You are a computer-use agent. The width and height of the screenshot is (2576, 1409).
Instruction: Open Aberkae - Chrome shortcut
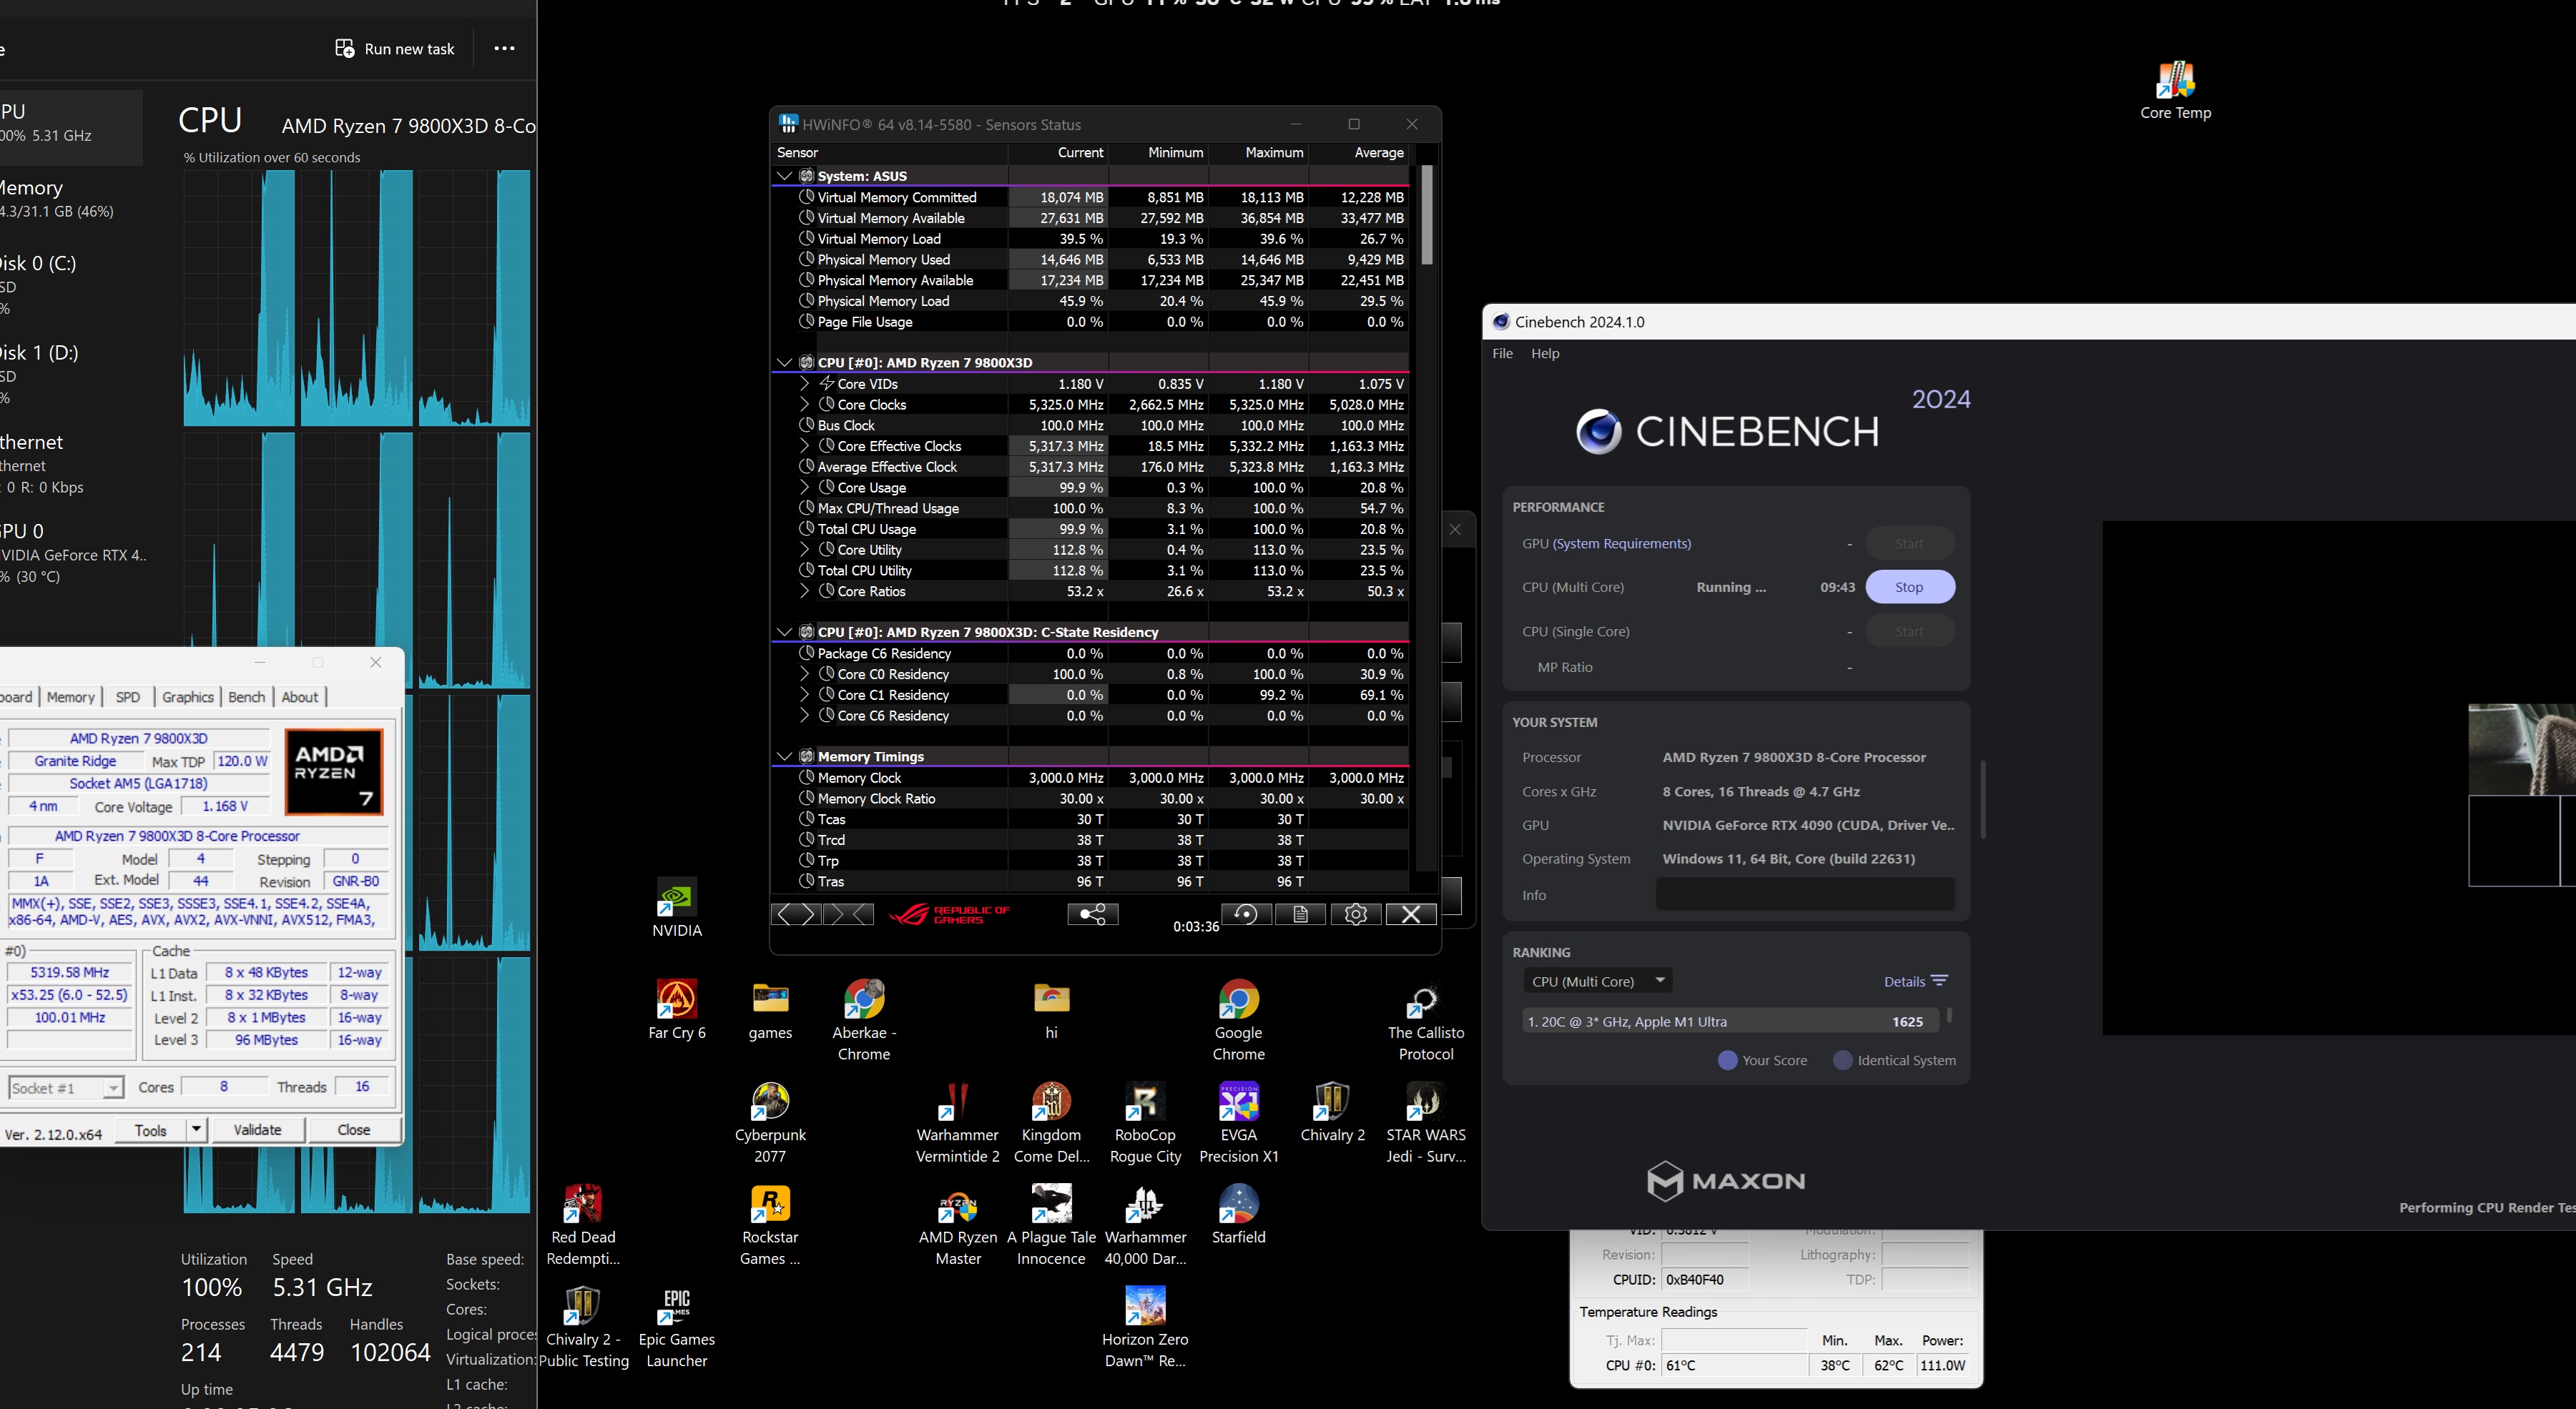tap(864, 1019)
